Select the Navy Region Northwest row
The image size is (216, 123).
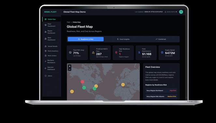161,91
